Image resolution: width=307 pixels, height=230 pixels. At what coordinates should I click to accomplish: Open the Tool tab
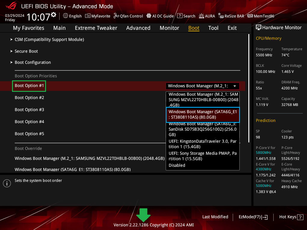point(213,28)
